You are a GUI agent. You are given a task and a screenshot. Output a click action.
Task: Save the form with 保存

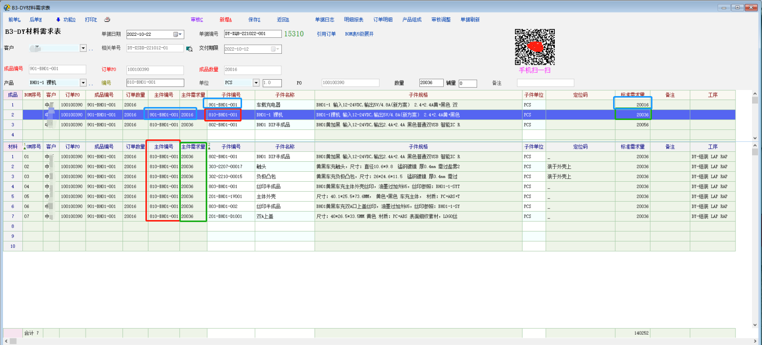tap(254, 20)
